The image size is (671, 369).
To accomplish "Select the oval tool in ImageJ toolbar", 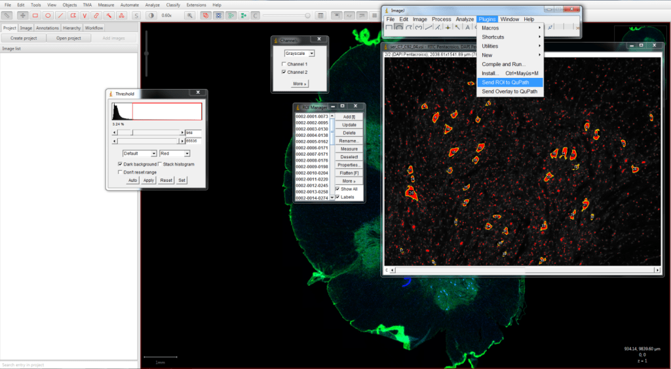I will [x=399, y=27].
